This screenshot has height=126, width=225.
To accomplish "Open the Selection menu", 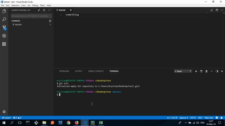I will coord(15,5).
